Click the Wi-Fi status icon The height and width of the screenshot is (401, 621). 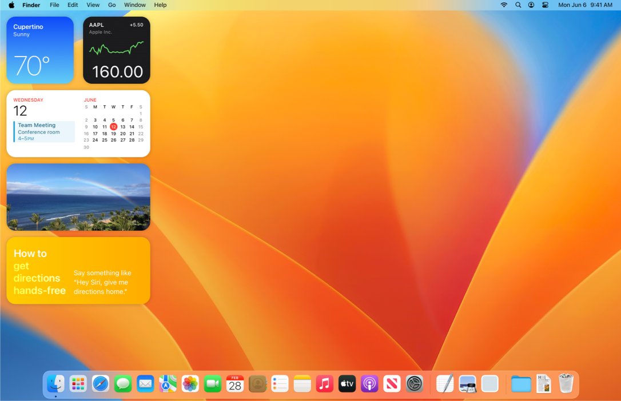[x=504, y=5]
